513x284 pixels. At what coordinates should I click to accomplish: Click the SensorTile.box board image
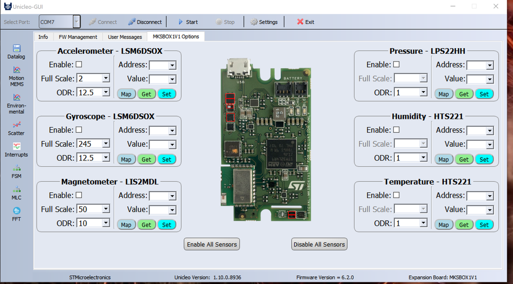pos(265,139)
